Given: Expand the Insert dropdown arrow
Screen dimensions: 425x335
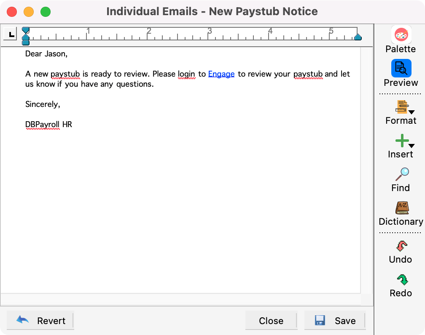Looking at the screenshot, I should [412, 146].
